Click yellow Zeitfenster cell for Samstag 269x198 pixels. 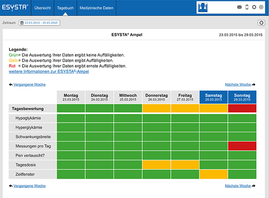(x=213, y=174)
